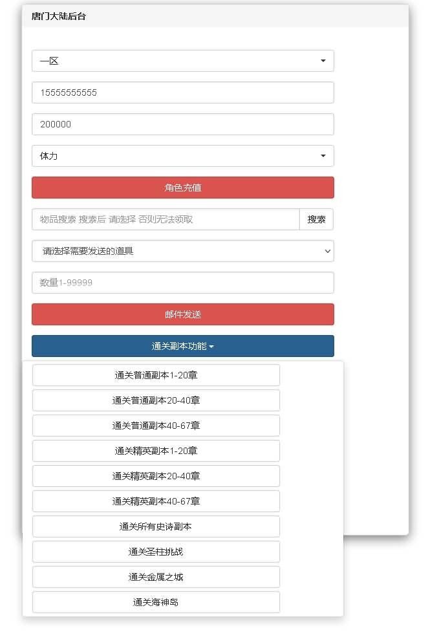This screenshot has height=639, width=439.
Task: Click the red 邮件发送 mail send button
Action: point(183,314)
